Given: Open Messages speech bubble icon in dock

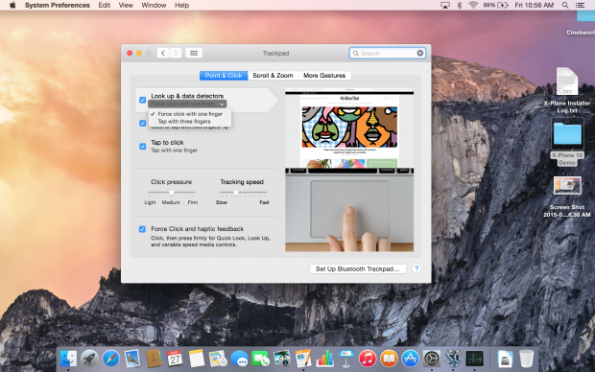Looking at the screenshot, I should (x=240, y=359).
